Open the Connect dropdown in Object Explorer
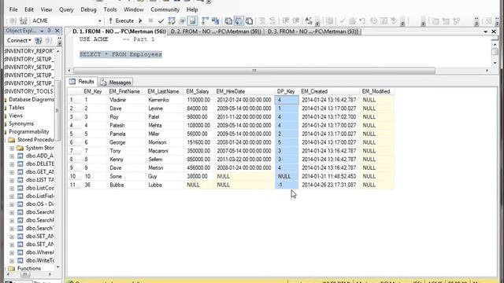504x283 pixels. point(19,40)
